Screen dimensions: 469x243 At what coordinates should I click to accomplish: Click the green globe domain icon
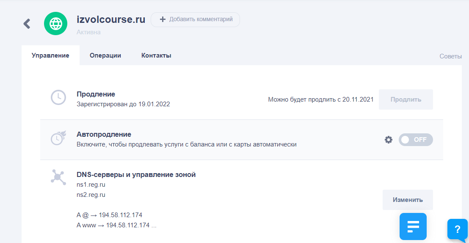point(56,23)
